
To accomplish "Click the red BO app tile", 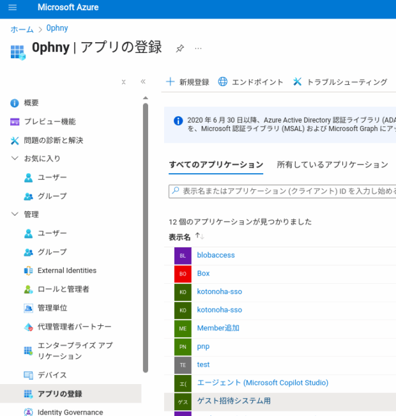I will click(183, 274).
